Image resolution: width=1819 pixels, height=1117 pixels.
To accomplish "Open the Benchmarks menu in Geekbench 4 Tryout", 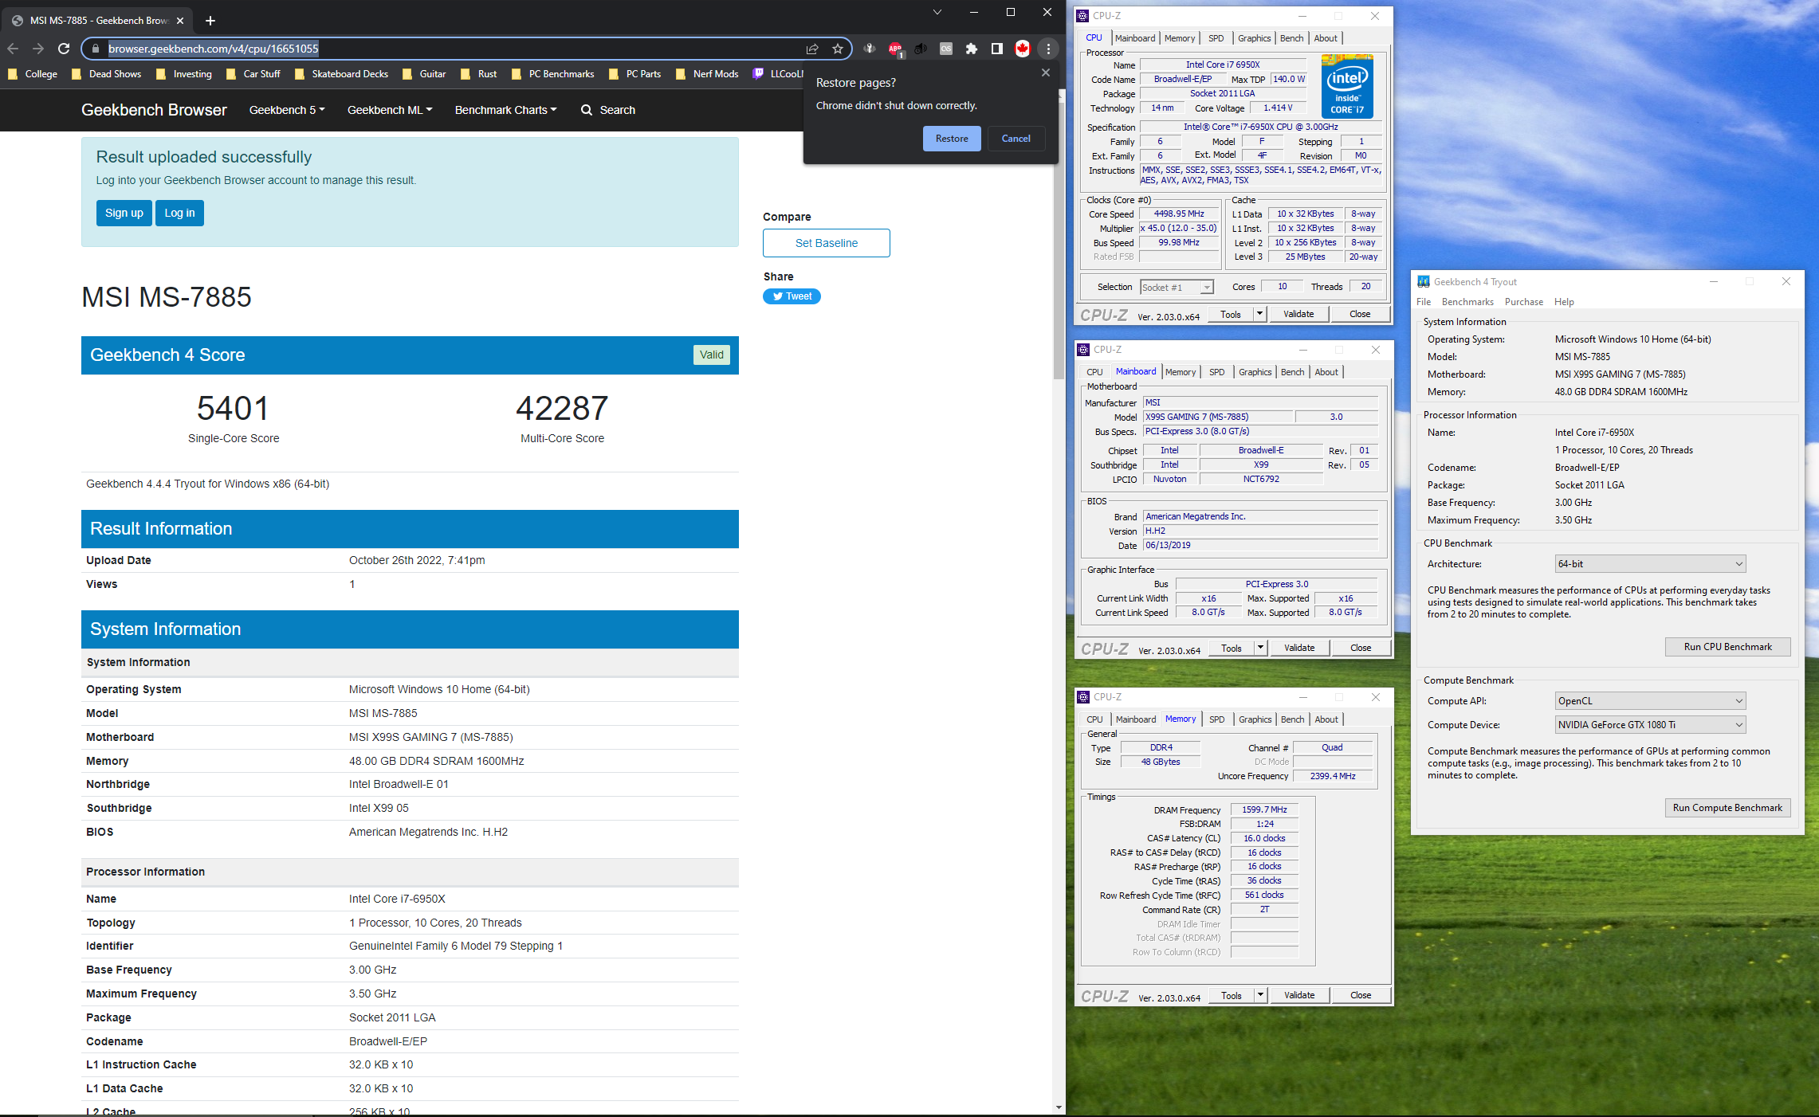I will click(1467, 302).
